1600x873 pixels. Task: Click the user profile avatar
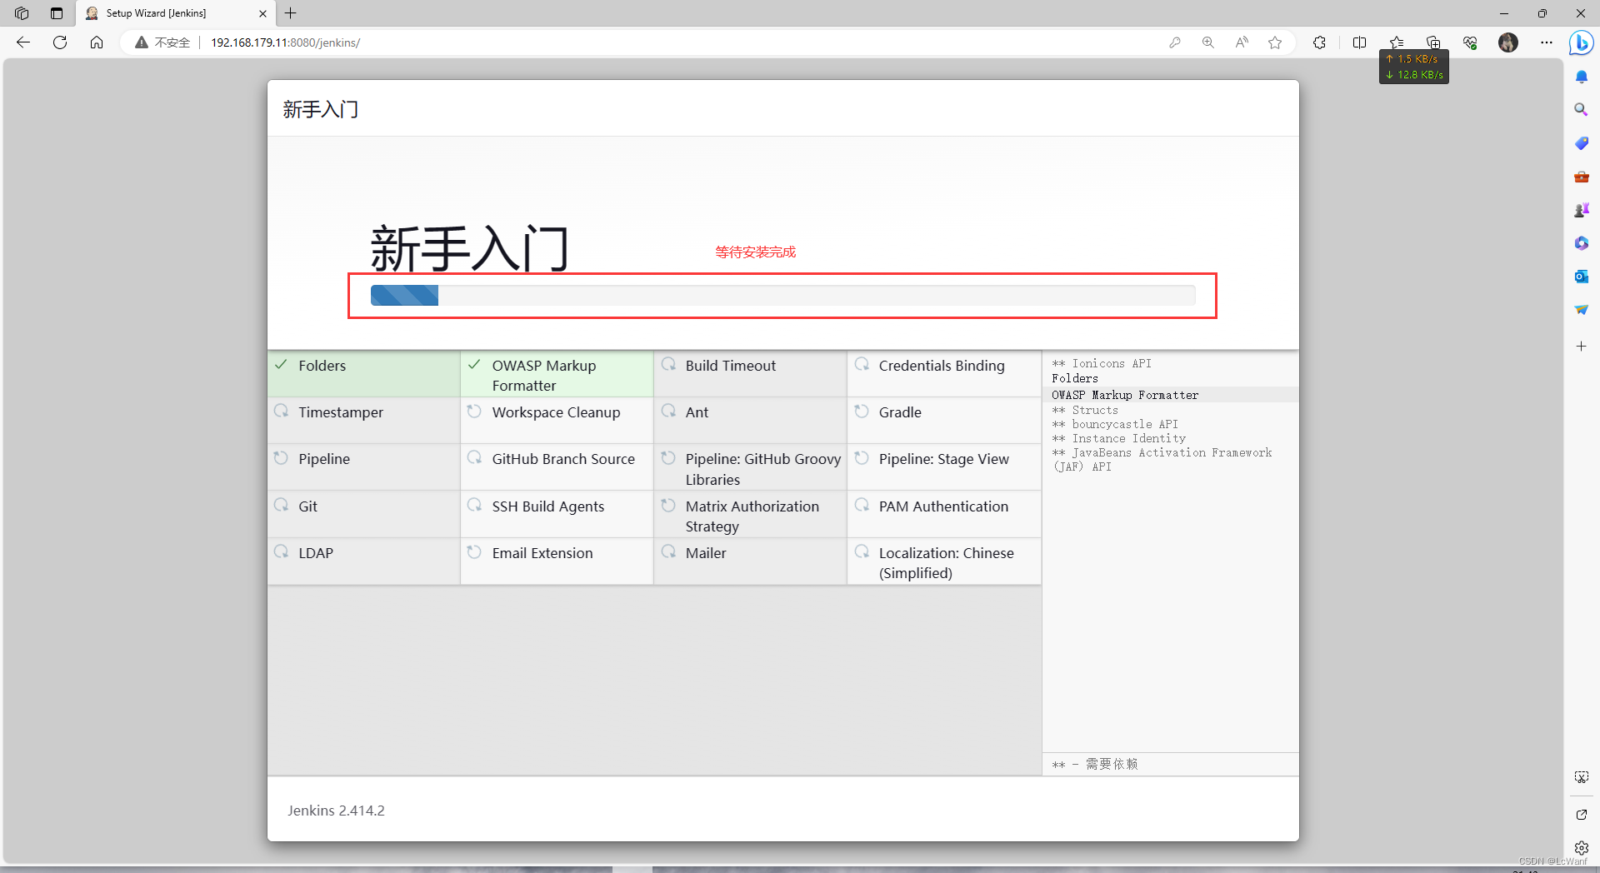[1508, 42]
